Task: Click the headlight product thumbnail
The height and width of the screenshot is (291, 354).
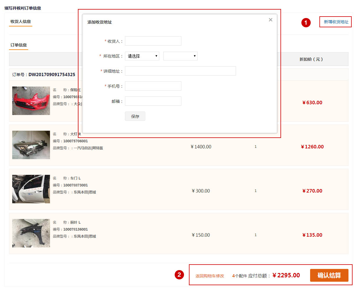Action: click(x=31, y=145)
